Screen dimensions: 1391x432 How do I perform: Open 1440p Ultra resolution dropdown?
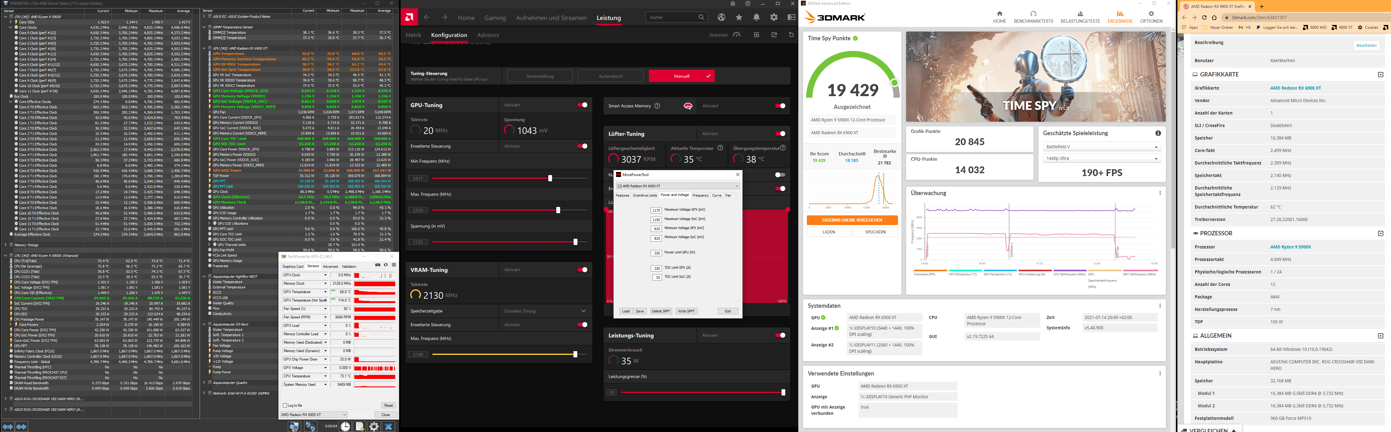tap(1102, 158)
